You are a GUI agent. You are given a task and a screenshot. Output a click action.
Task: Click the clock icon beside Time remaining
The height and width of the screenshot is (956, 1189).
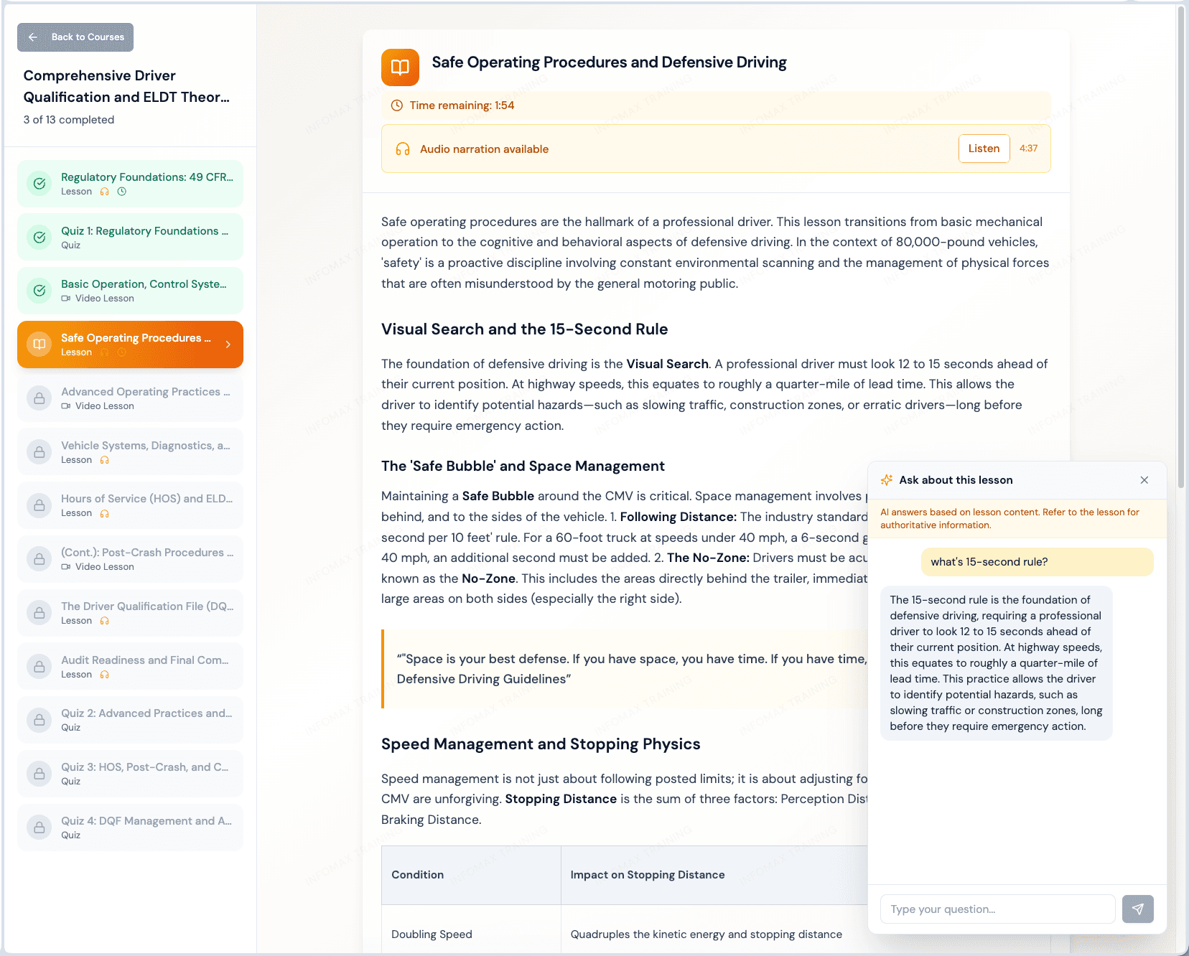coord(396,106)
